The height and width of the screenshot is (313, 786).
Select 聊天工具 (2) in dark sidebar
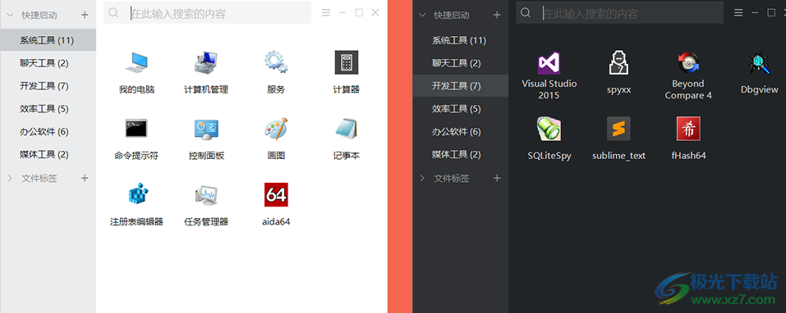click(x=461, y=63)
